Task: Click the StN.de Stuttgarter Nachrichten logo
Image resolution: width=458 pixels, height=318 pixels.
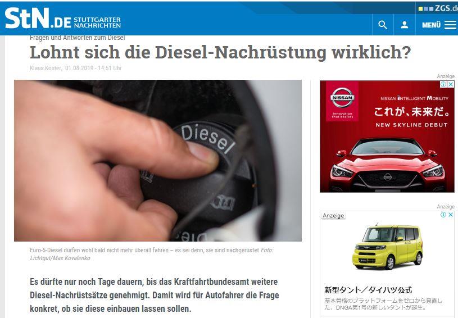Action: pyautogui.click(x=63, y=18)
